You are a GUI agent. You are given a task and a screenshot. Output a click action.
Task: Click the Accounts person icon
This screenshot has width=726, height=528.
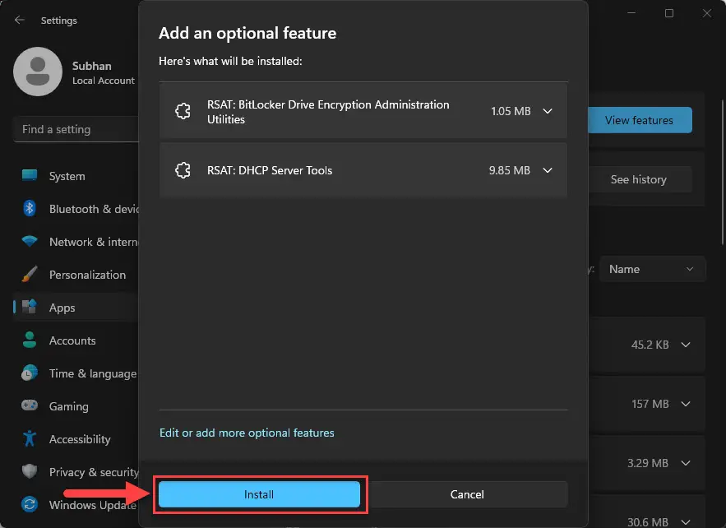[x=30, y=340]
